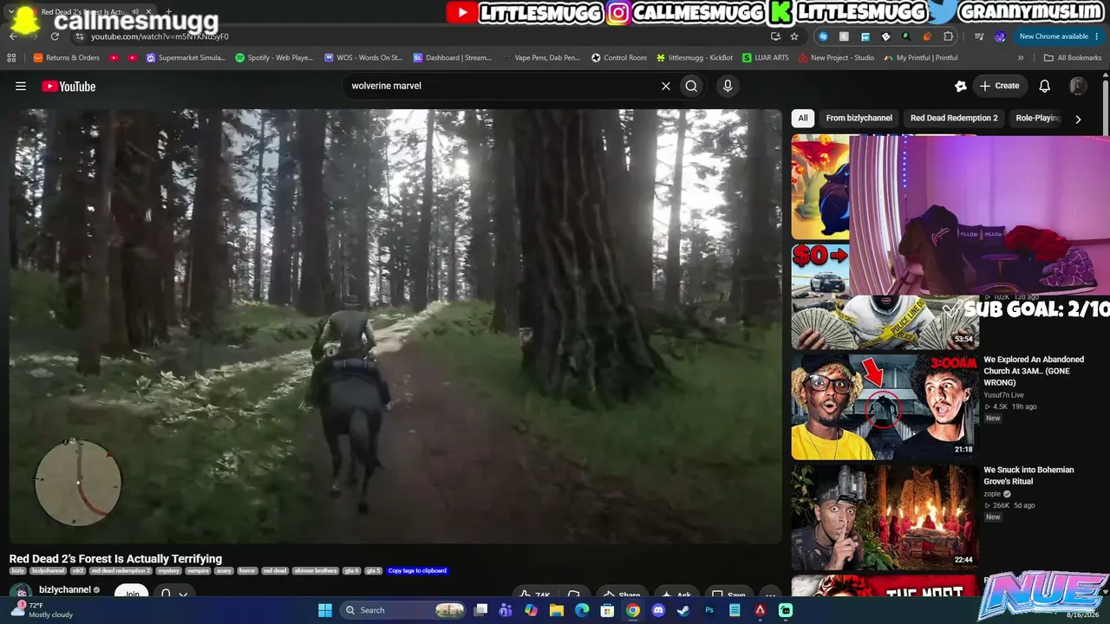Open Steam from the taskbar

(x=683, y=610)
